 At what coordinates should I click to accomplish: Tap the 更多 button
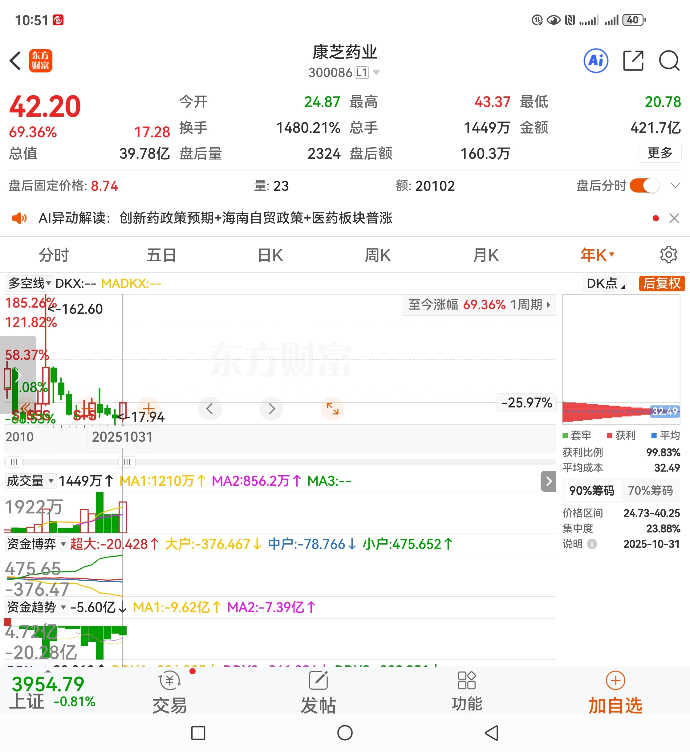[x=660, y=153]
